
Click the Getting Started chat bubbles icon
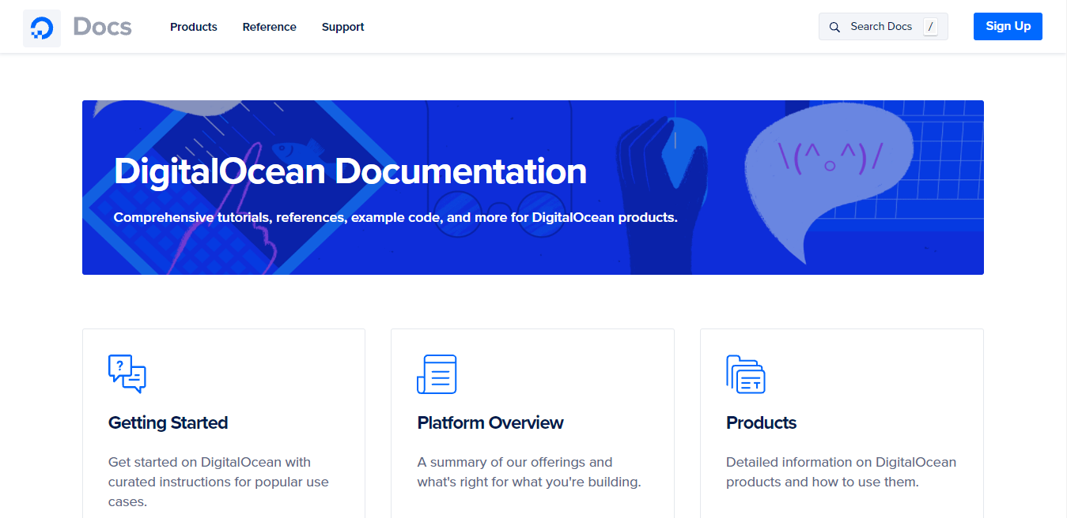click(x=127, y=374)
